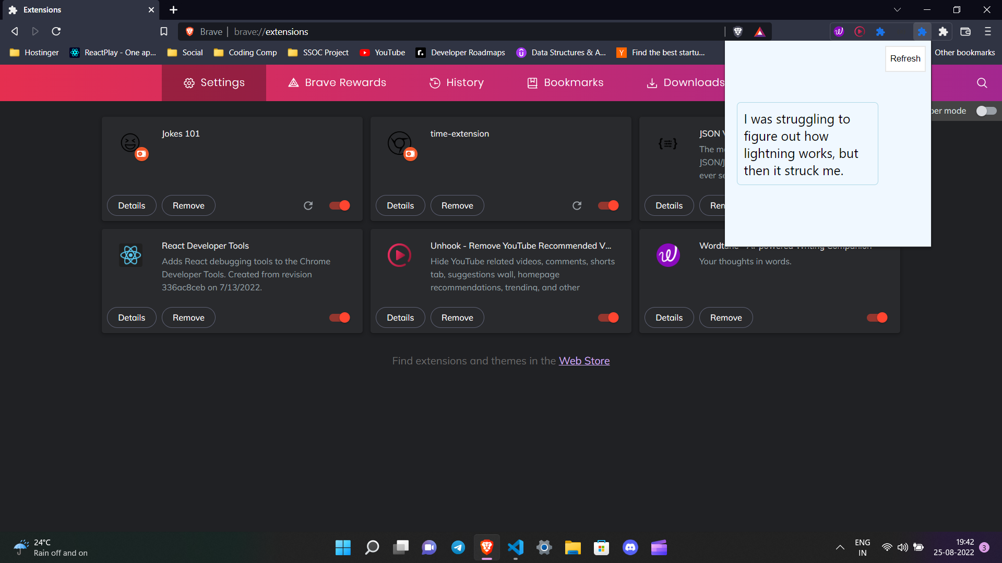The image size is (1002, 563).
Task: Open the Brave Shields lion icon
Action: coord(738,31)
